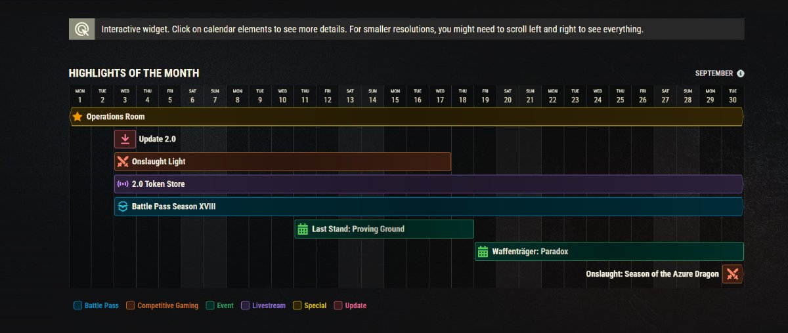Select the Wed 17 day header
The width and height of the screenshot is (788, 333).
440,96
